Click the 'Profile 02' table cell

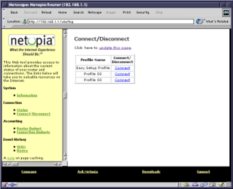point(93,74)
